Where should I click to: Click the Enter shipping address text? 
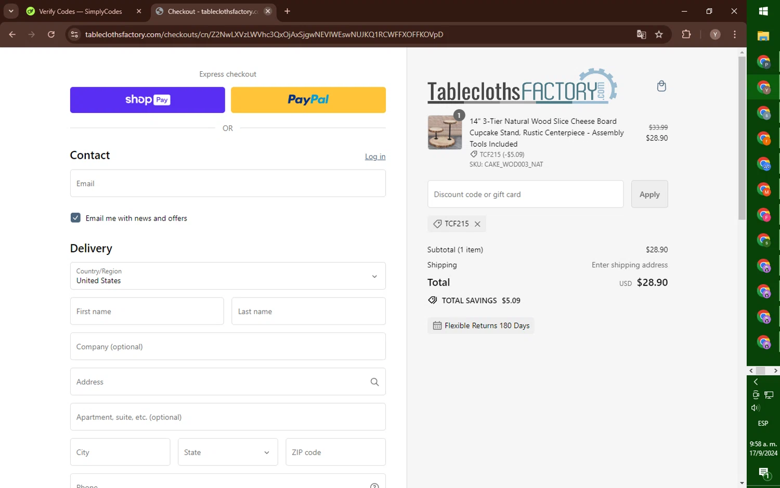pos(630,265)
